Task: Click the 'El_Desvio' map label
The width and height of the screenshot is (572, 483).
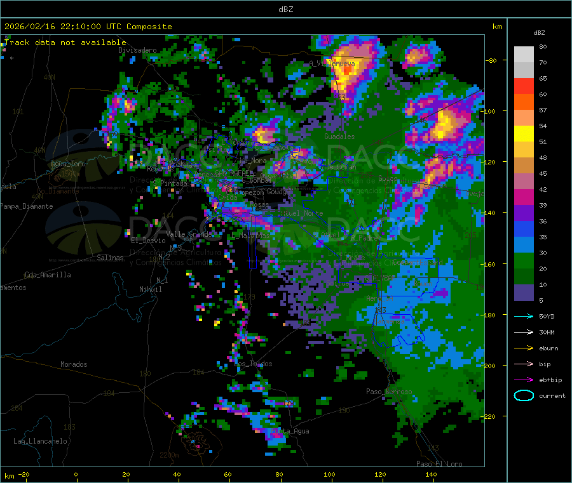Action: [148, 241]
